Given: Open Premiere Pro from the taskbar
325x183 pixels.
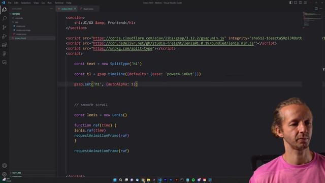Looking at the screenshot, I should pyautogui.click(x=165, y=180).
